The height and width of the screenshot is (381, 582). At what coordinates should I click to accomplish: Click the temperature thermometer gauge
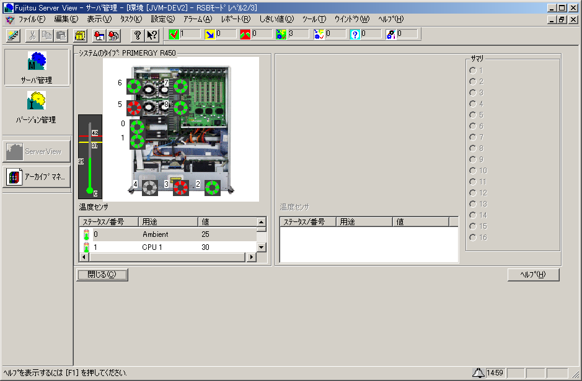[90, 157]
